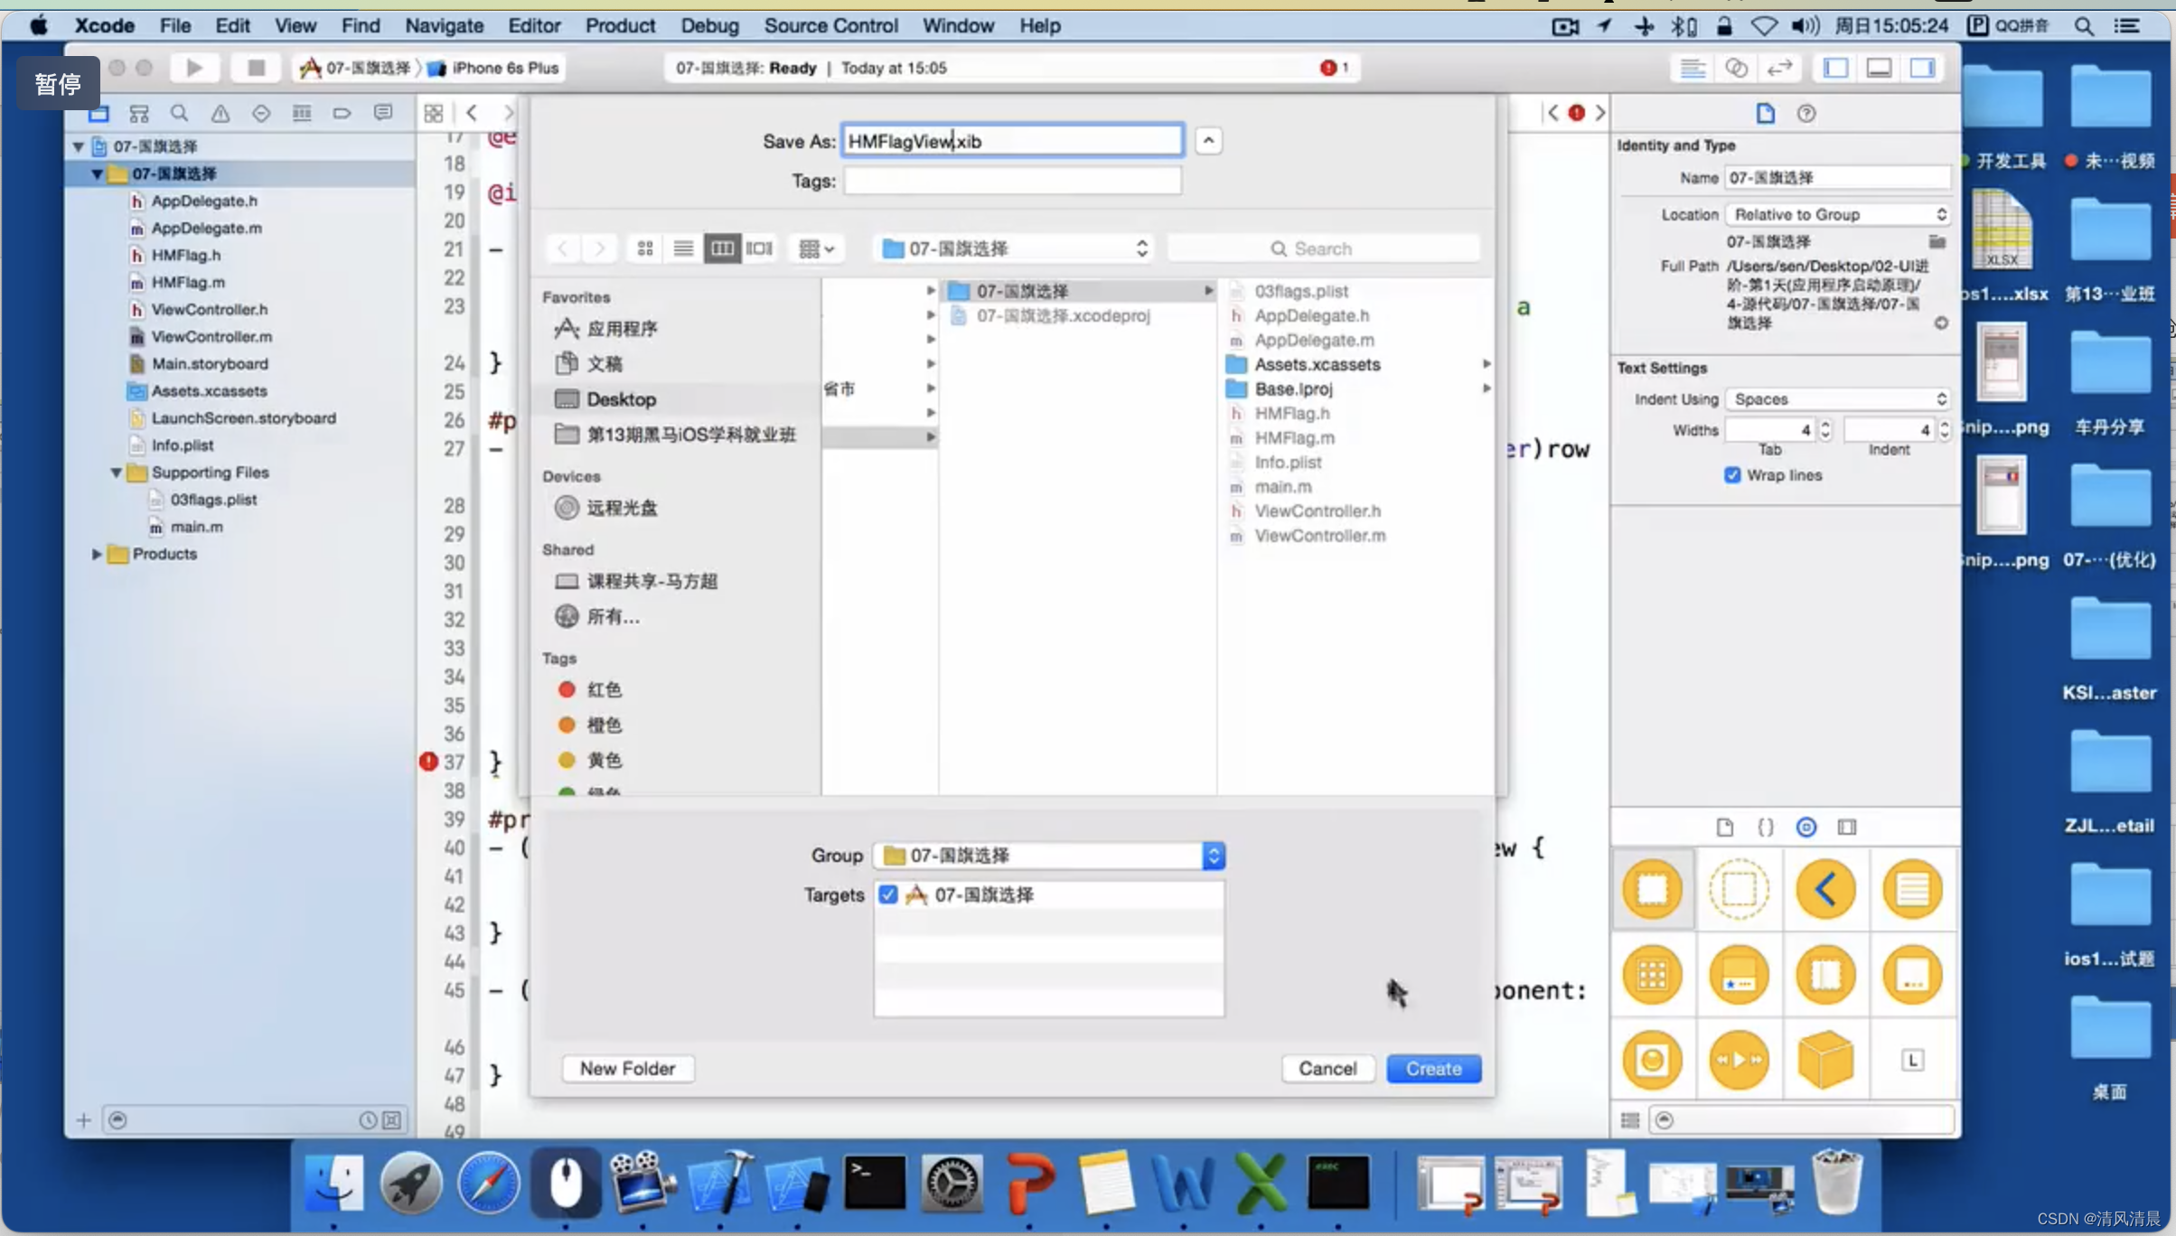Expand the save location folder disclosure arrow
Viewport: 2176px width, 1236px height.
coord(1207,140)
